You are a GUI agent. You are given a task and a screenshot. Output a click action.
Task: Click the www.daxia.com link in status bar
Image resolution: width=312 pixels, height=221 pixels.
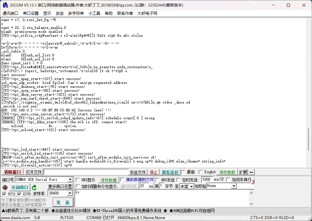pos(16,218)
